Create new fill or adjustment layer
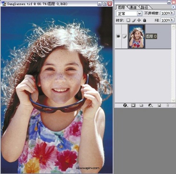 [x=150, y=105]
